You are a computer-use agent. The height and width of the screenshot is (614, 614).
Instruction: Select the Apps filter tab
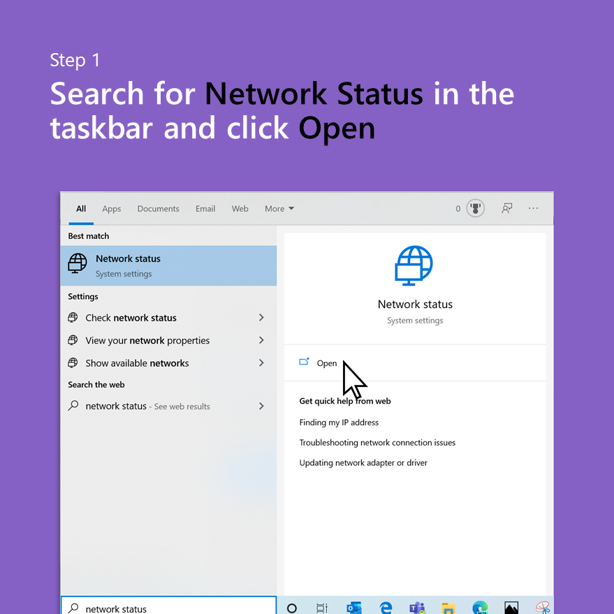pyautogui.click(x=112, y=208)
